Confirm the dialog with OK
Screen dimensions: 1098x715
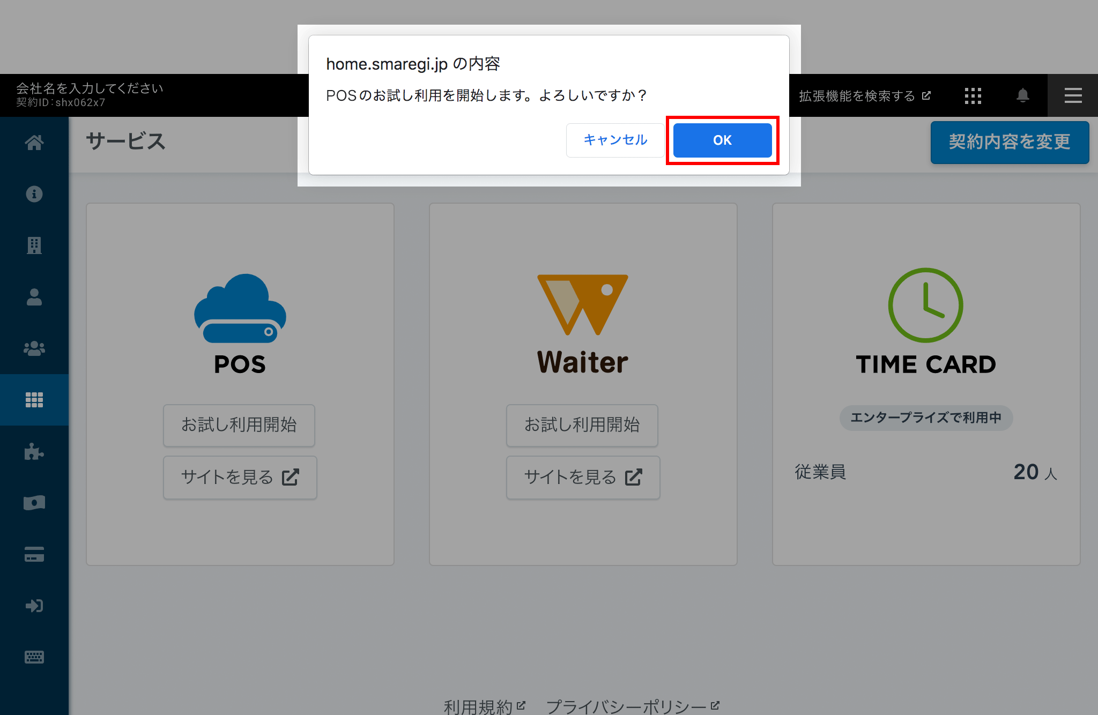point(722,140)
